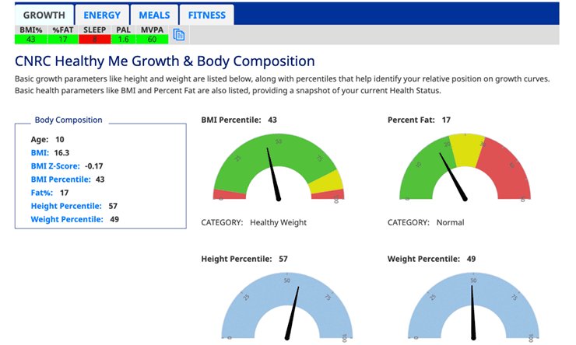Click the Fat% link
The width and height of the screenshot is (576, 345).
pos(42,193)
